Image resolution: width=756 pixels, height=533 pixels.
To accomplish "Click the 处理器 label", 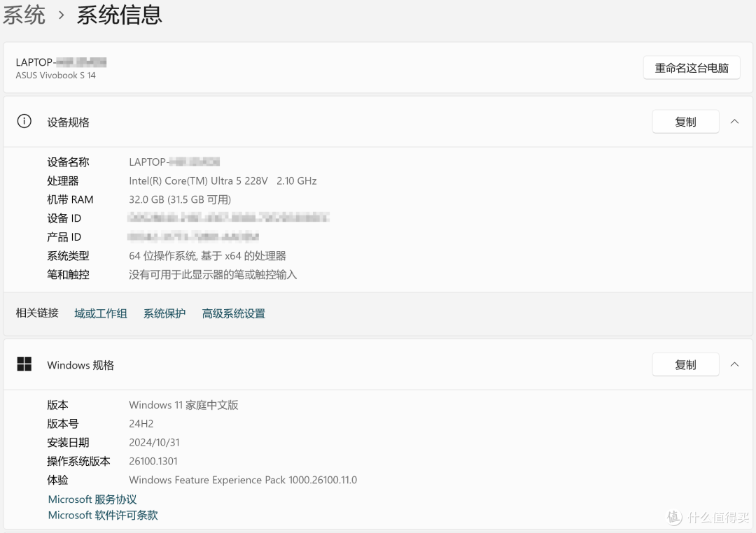I will (63, 180).
